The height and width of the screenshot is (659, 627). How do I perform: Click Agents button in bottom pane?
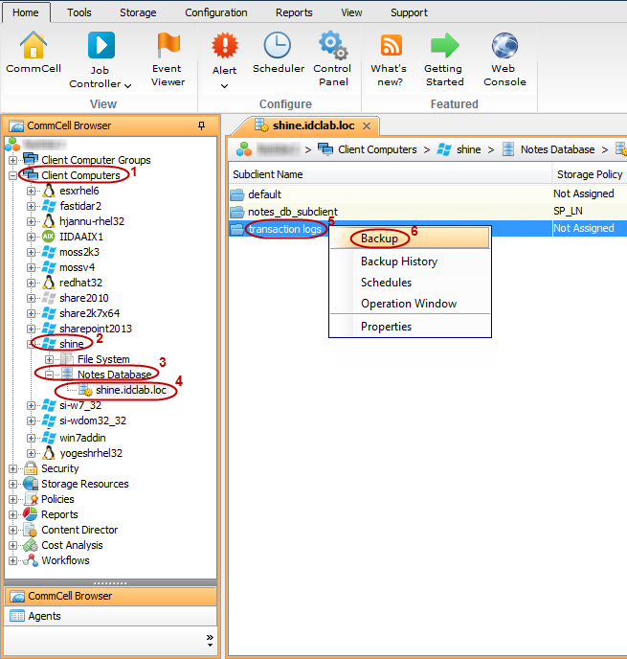click(x=44, y=616)
